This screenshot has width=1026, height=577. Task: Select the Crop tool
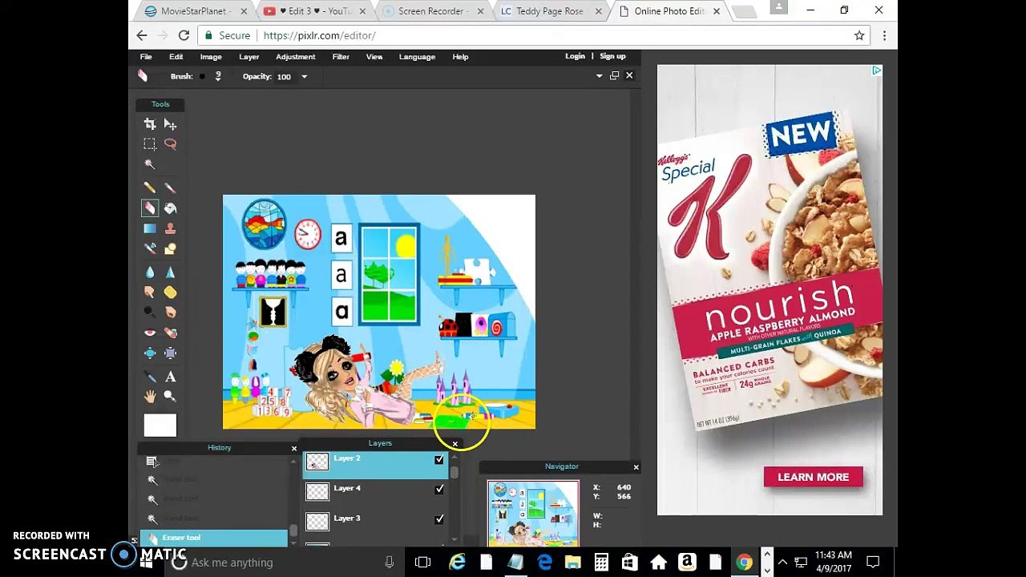tap(150, 124)
